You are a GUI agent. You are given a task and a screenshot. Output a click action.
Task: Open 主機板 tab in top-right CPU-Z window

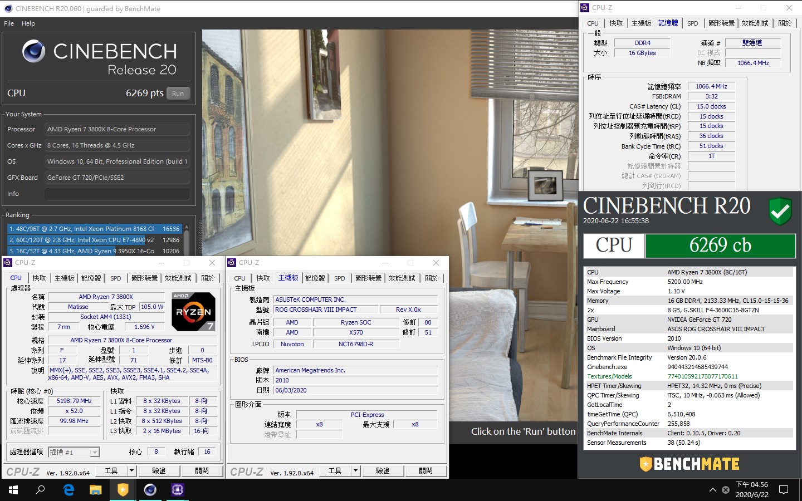point(642,23)
